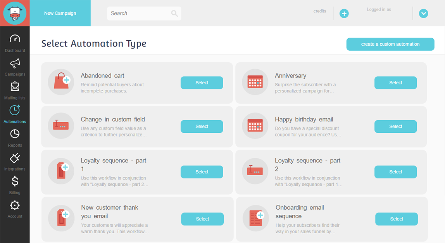Expand the user account dropdown arrow
445x243 pixels.
coord(423,13)
